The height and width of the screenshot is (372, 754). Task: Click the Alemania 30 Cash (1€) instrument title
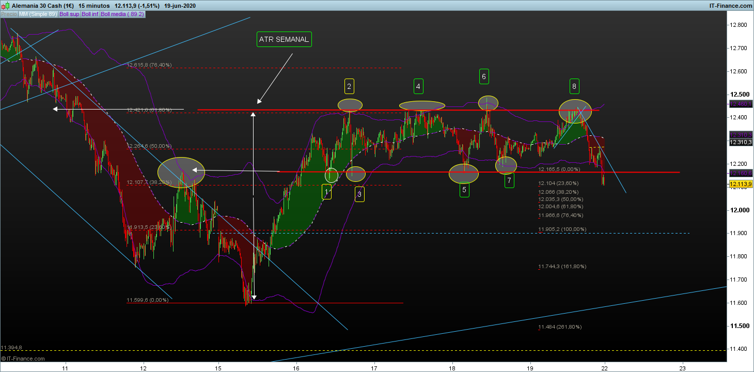coord(42,5)
